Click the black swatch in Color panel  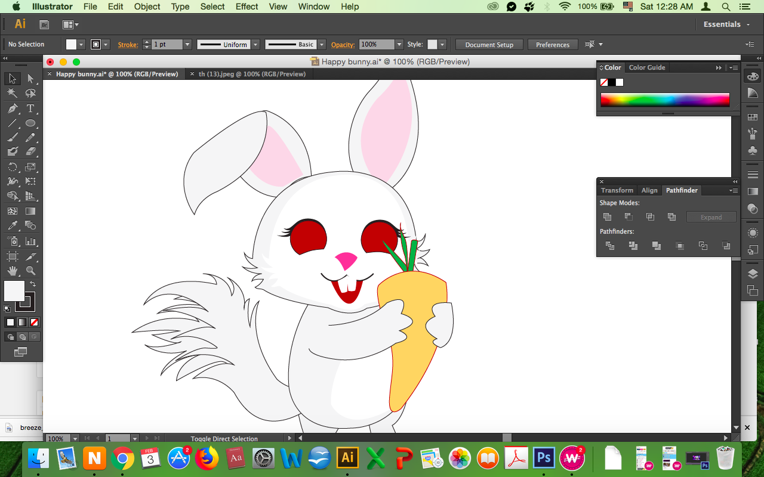612,82
